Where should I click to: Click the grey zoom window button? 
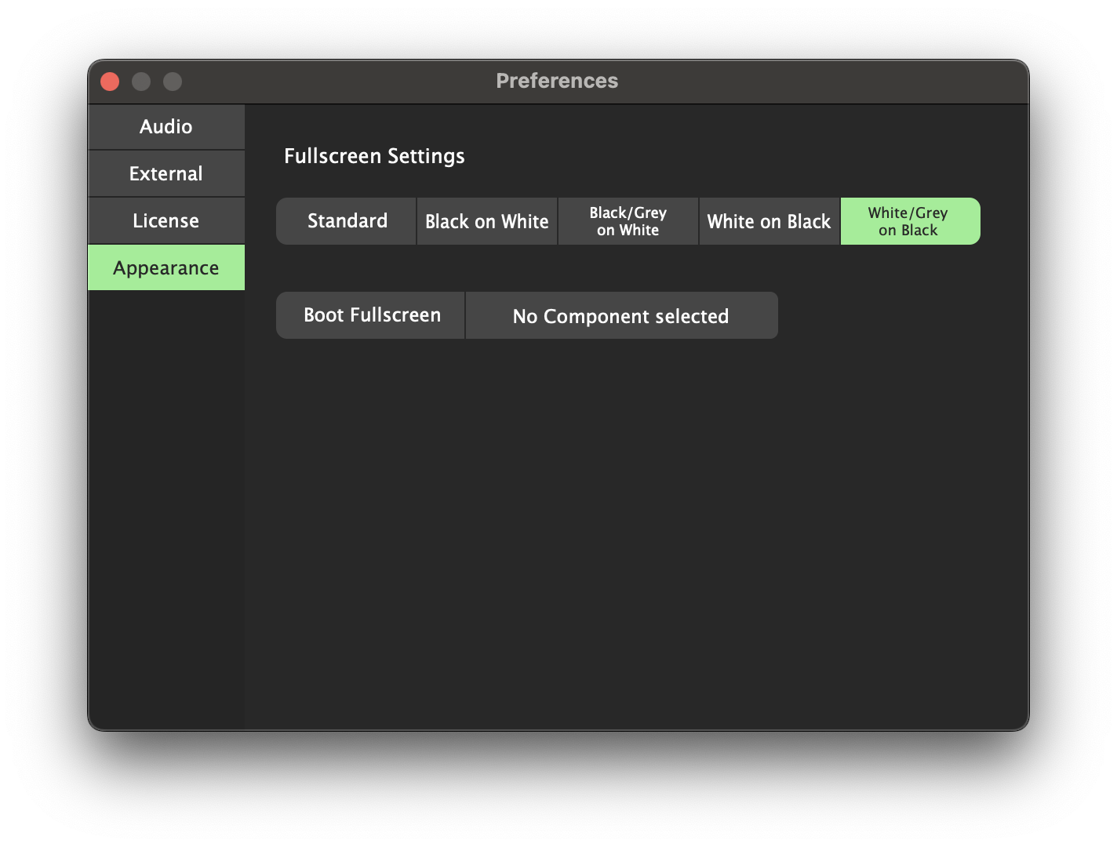click(173, 82)
